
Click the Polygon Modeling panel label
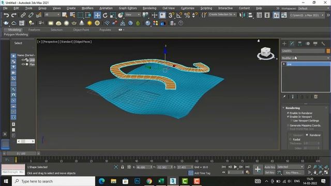pos(16,35)
